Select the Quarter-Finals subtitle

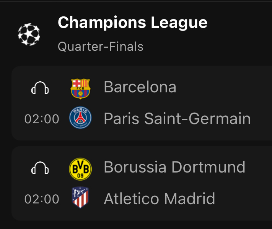101,47
